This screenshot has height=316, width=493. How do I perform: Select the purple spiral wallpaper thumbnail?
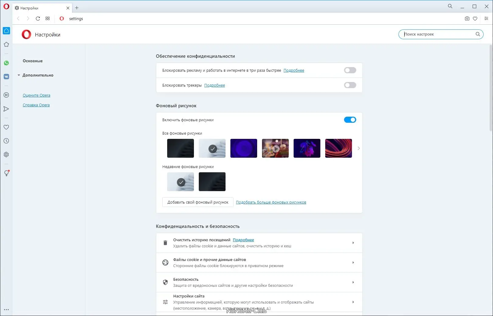(x=243, y=148)
